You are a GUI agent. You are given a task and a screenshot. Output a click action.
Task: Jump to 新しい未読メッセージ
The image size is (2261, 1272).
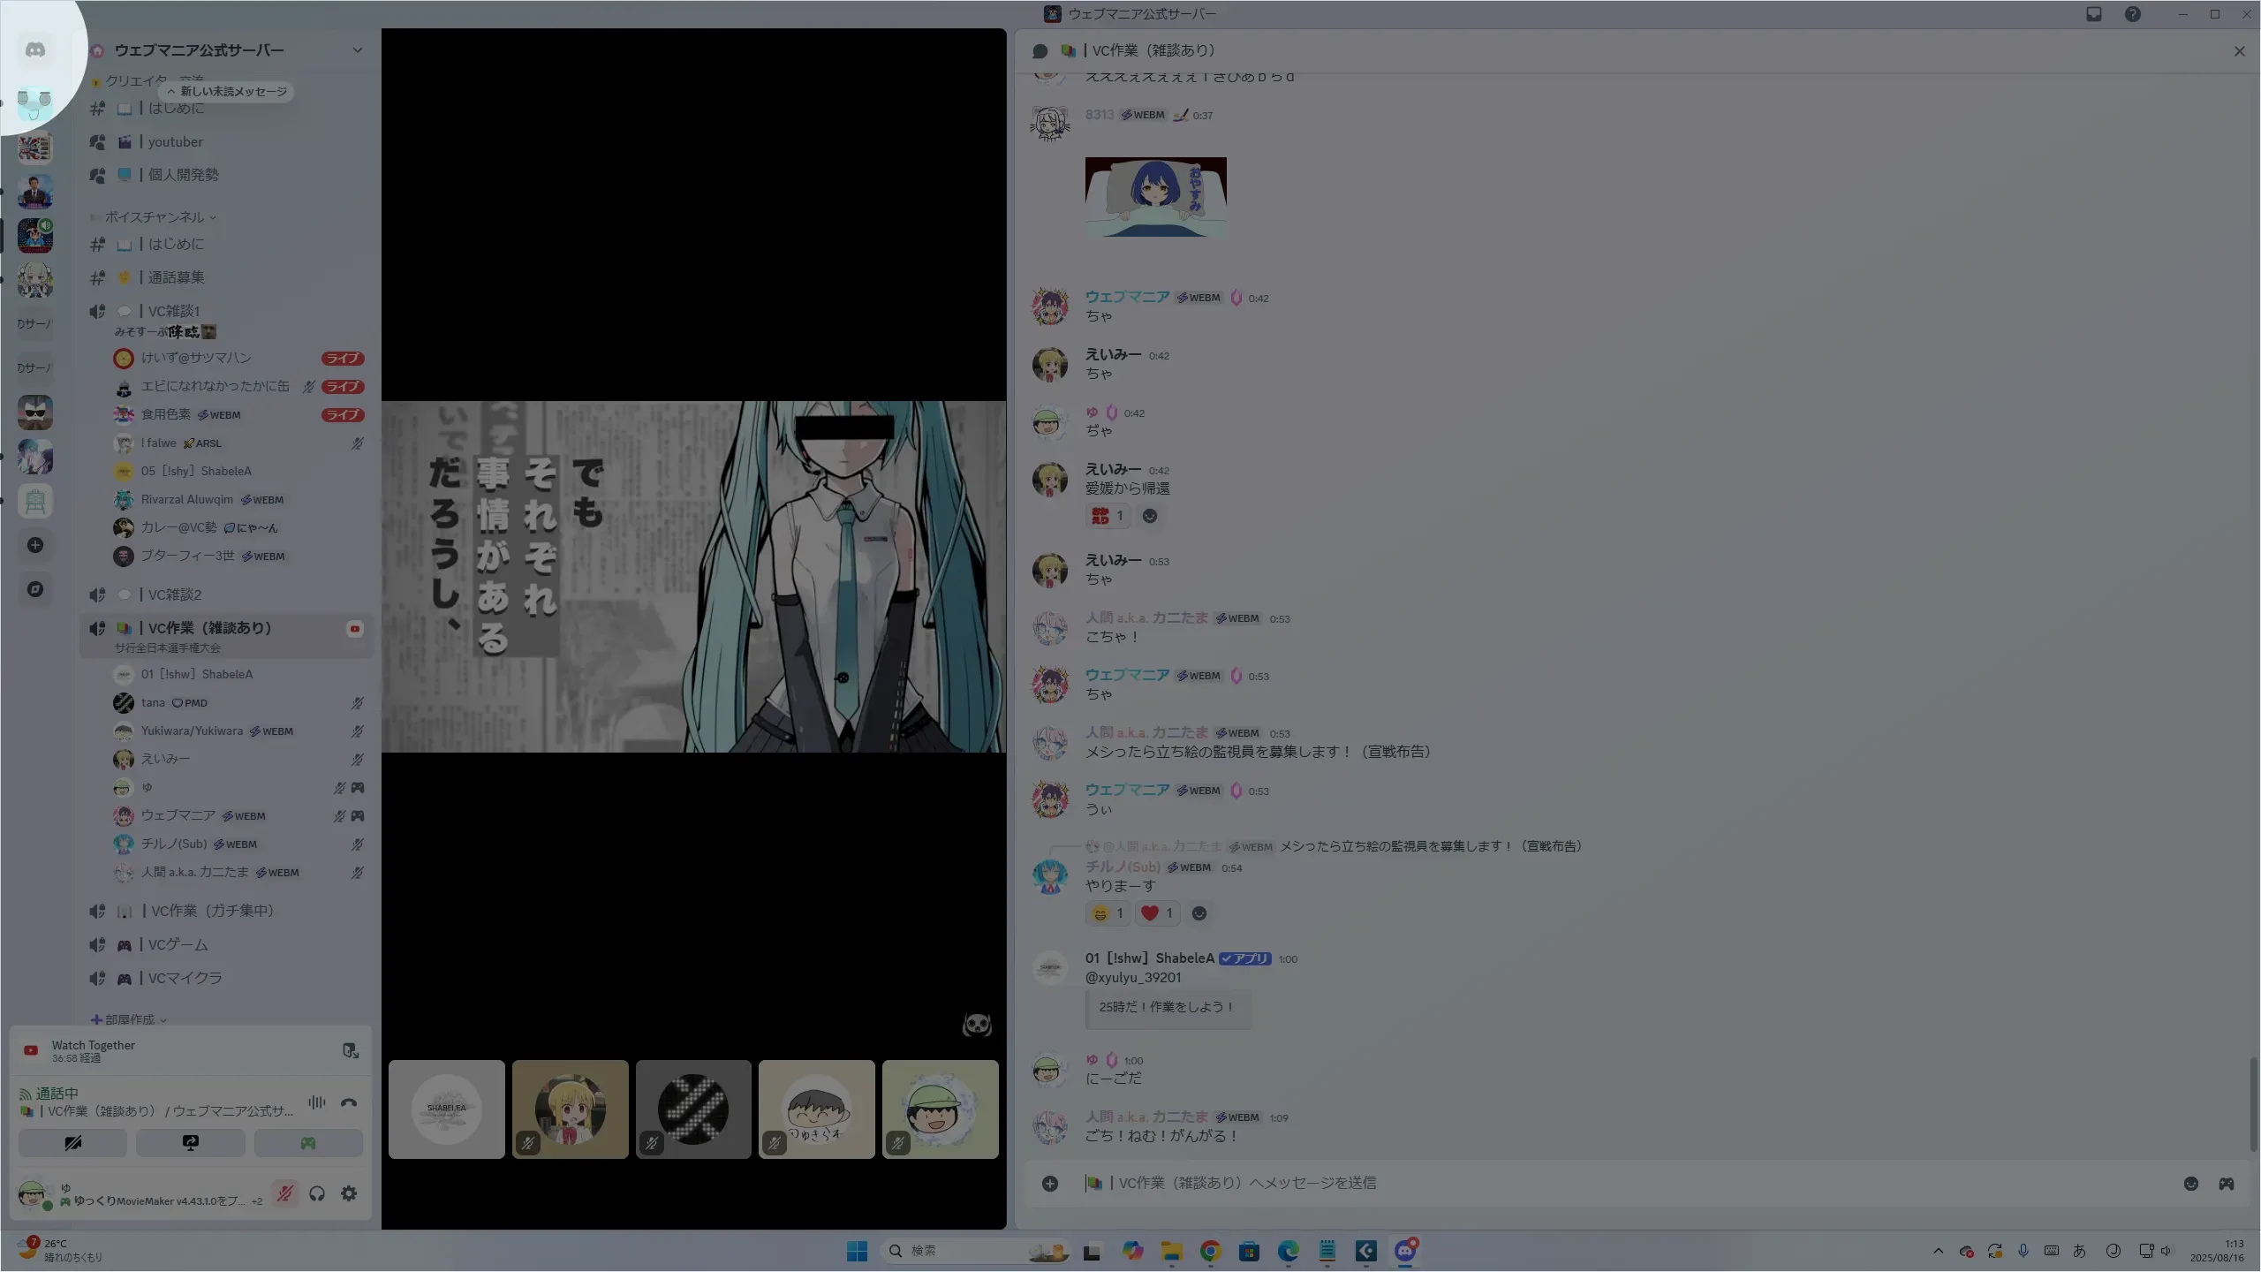[x=227, y=92]
